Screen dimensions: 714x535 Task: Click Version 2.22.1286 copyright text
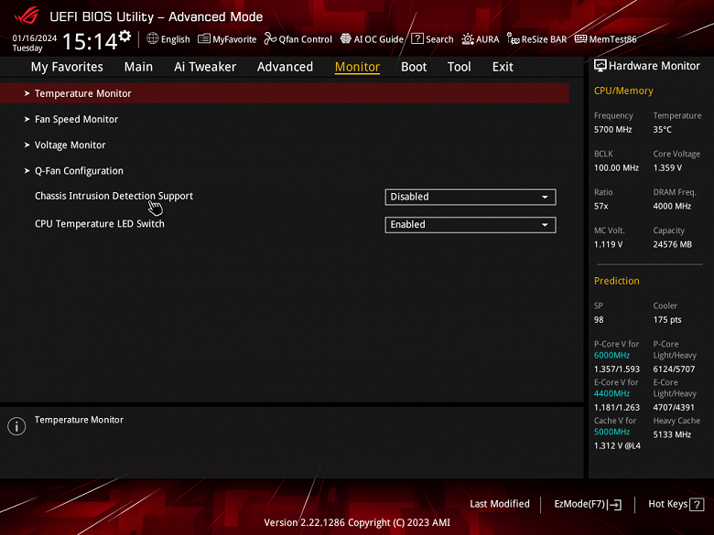click(357, 522)
